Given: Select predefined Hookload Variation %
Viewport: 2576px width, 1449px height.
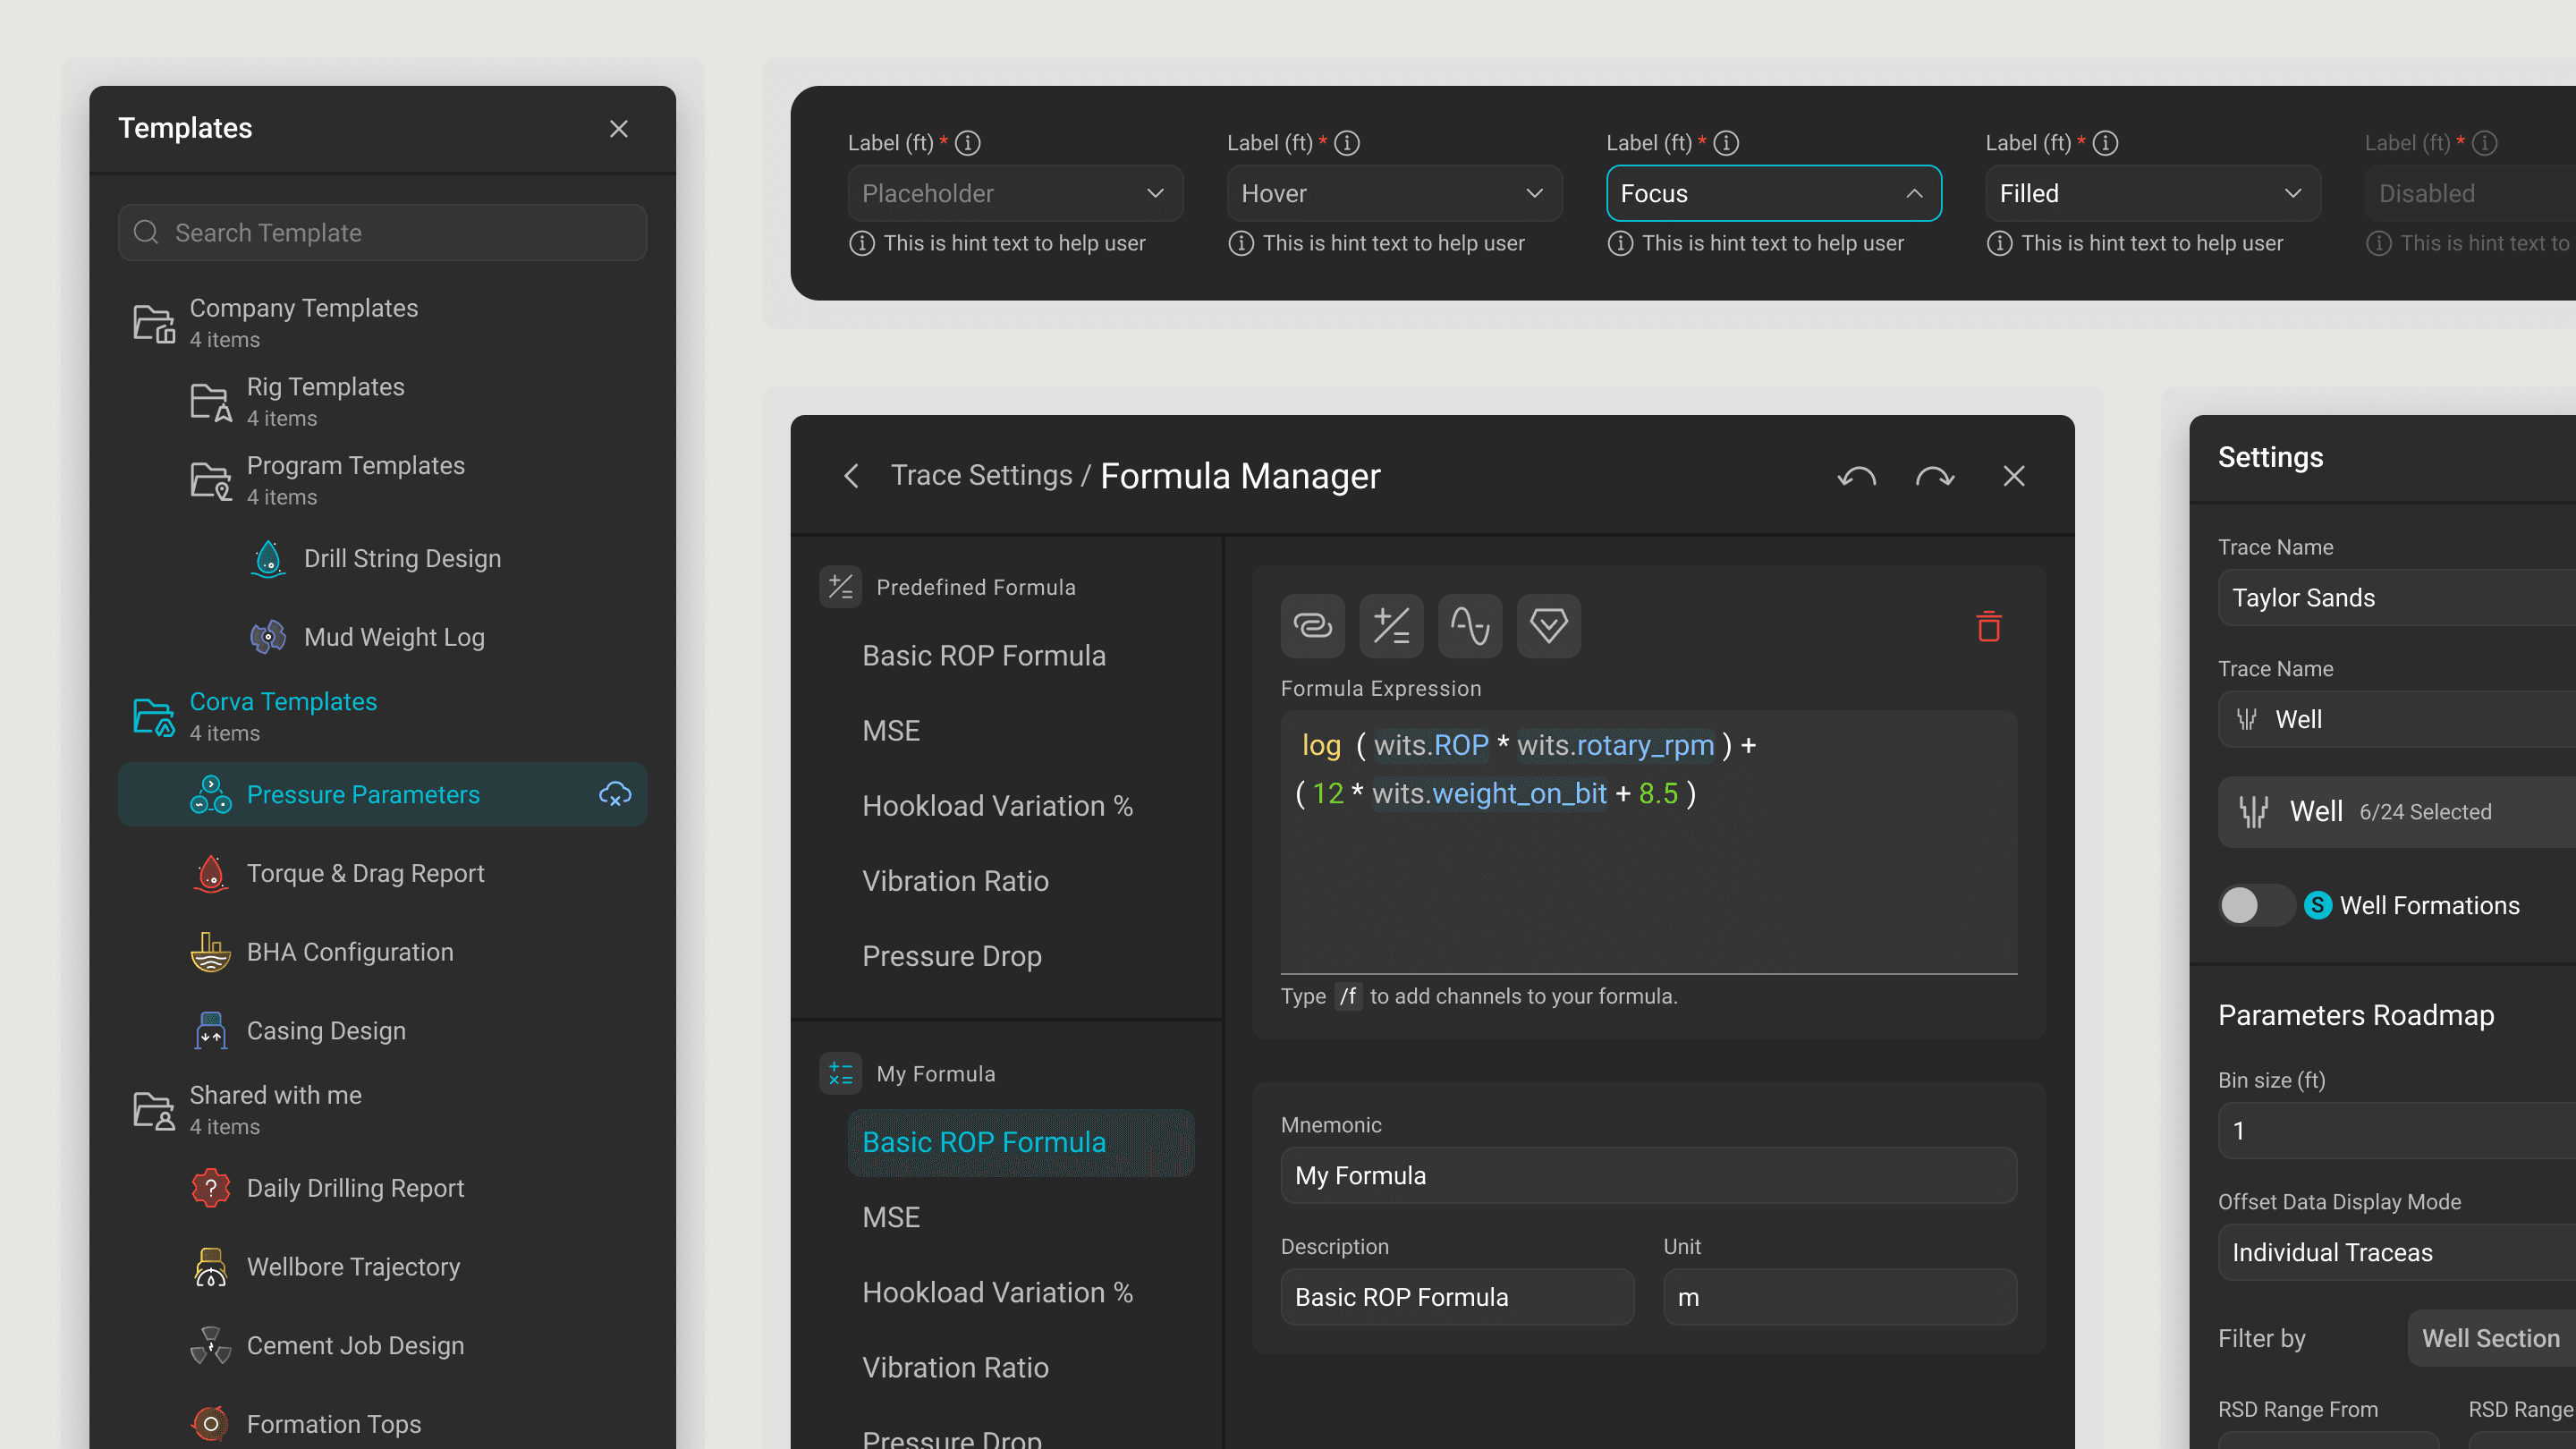Looking at the screenshot, I should pyautogui.click(x=997, y=806).
